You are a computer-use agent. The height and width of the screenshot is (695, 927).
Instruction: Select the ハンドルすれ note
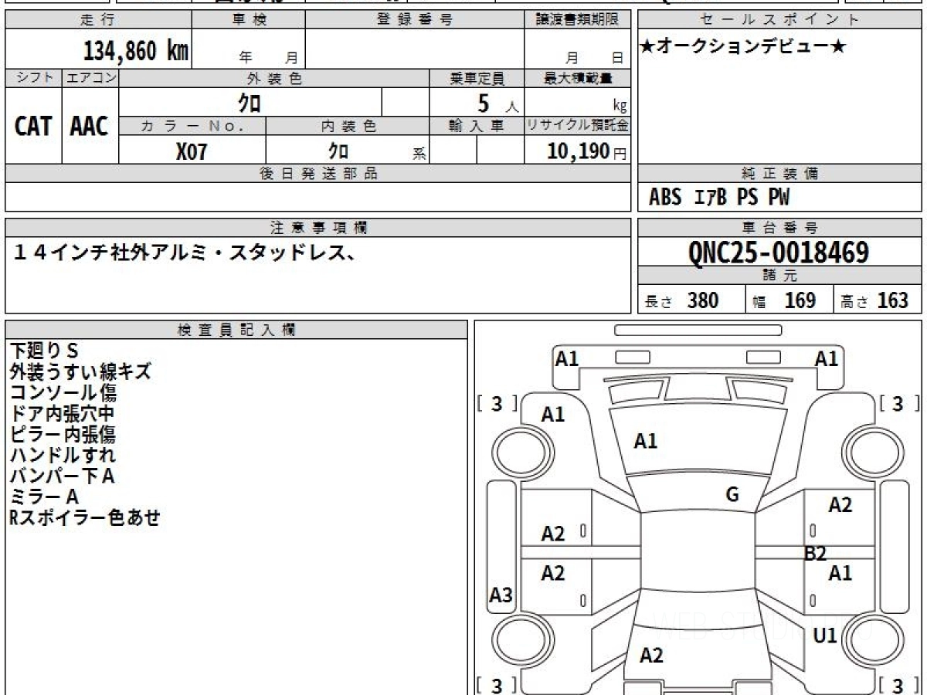(x=63, y=456)
